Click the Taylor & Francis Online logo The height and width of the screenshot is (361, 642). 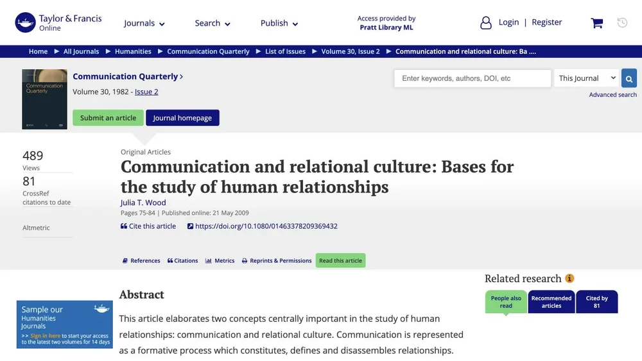58,22
